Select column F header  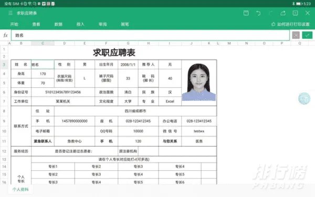point(106,43)
